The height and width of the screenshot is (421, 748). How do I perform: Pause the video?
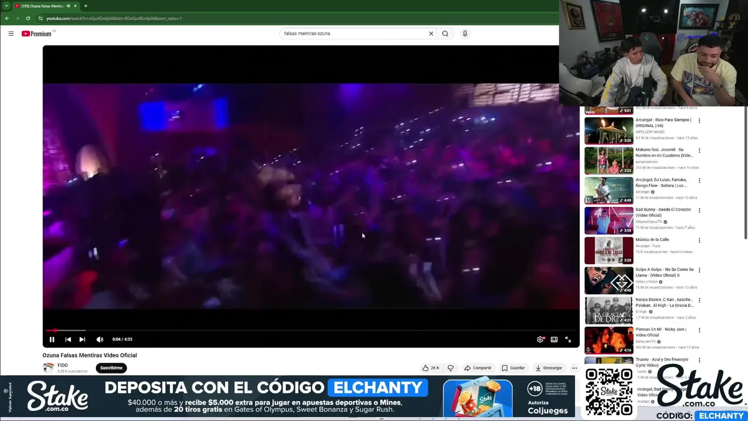(52, 339)
